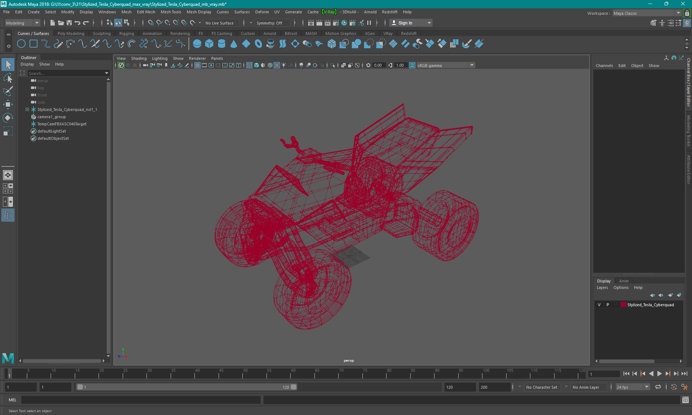Viewport: 692px width, 415px height.
Task: Adjust the 1.00 gamma value slider
Action: coord(400,65)
